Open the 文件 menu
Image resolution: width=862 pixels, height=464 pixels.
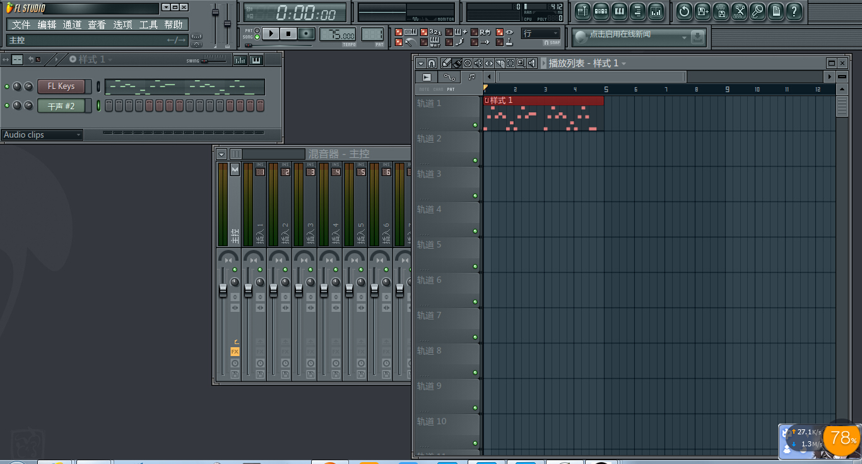tap(21, 25)
